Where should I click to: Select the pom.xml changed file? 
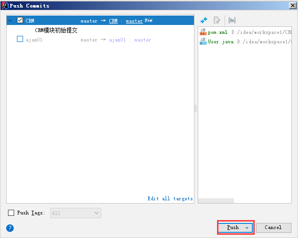pyautogui.click(x=218, y=33)
